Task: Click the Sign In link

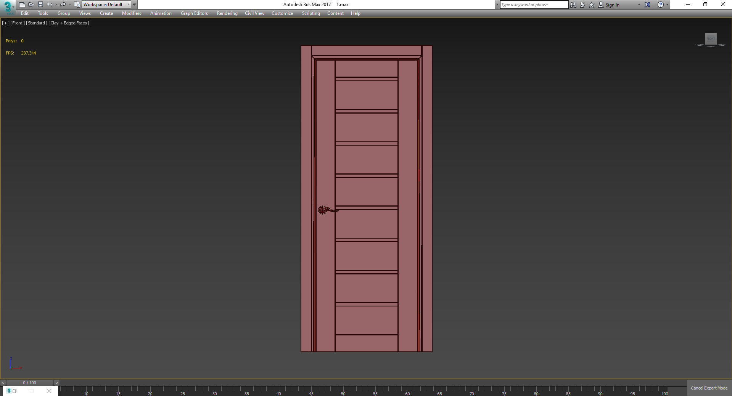Action: click(612, 5)
